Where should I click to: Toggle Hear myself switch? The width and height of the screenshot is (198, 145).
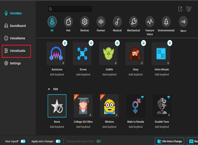[23, 141]
